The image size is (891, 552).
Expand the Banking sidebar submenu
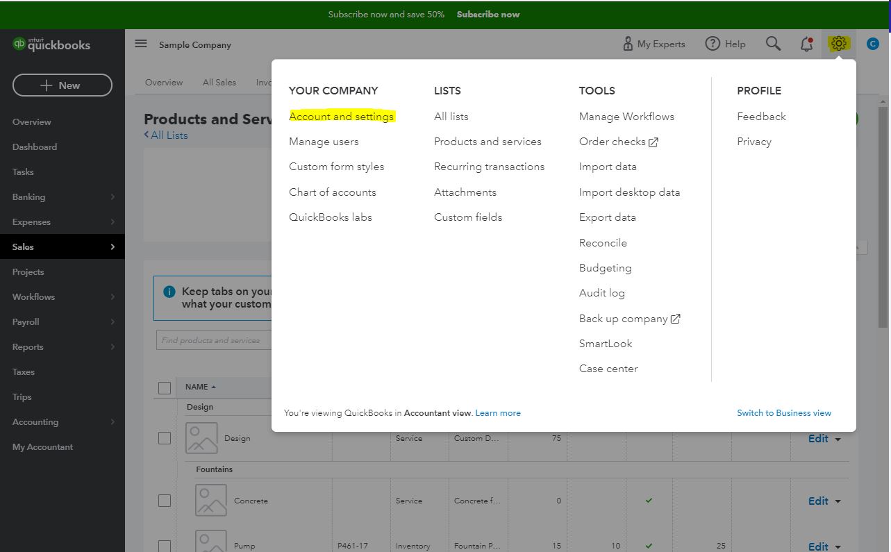coord(113,197)
